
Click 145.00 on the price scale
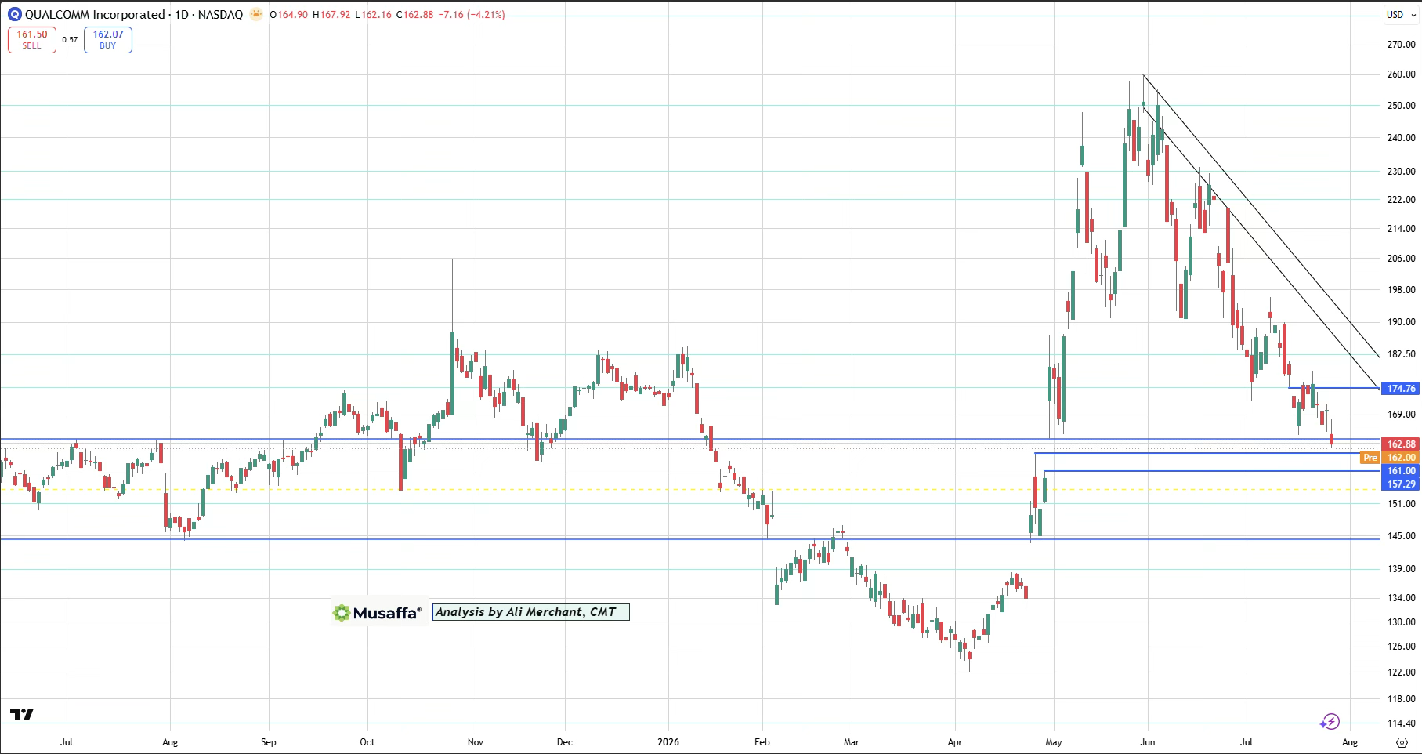pyautogui.click(x=1402, y=536)
